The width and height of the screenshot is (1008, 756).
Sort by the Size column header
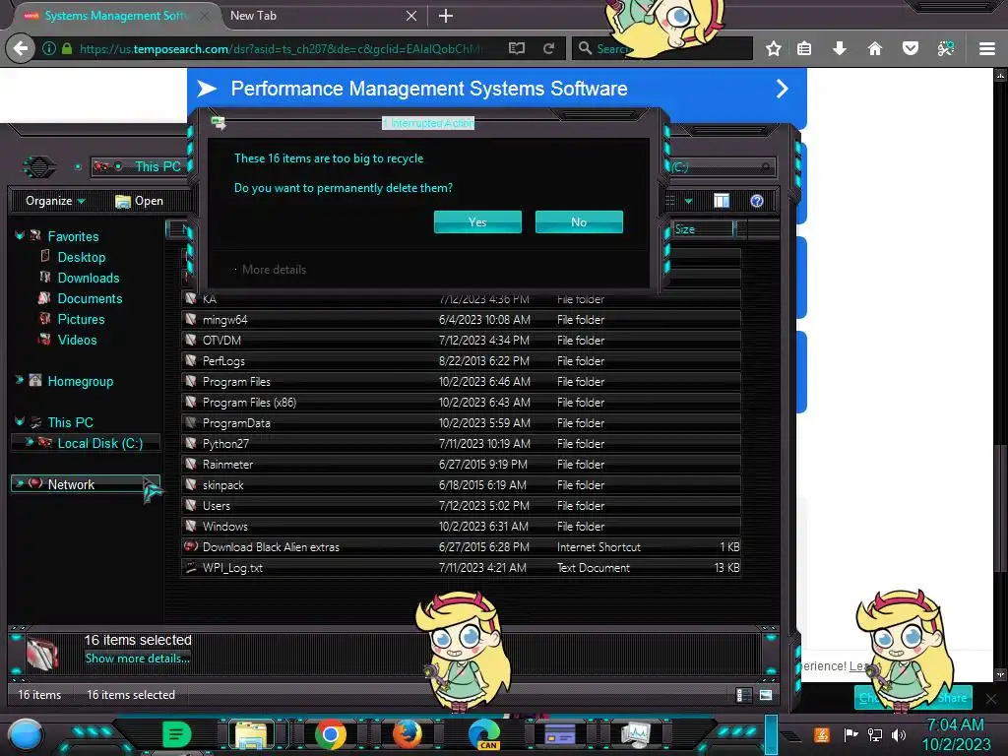point(702,229)
